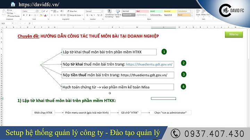This screenshot has width=250, height=140.
Task: Click the Name Box showing N26
Action: pos(7,23)
